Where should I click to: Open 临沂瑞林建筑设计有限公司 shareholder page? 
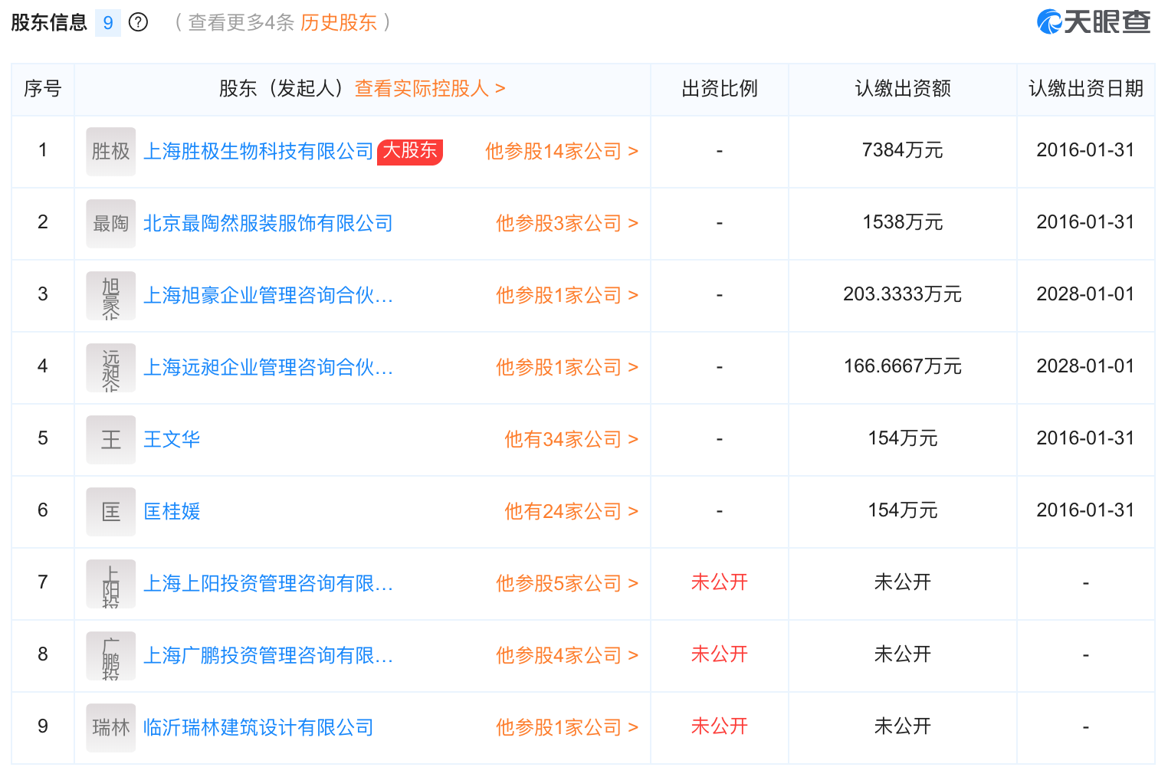(x=258, y=728)
